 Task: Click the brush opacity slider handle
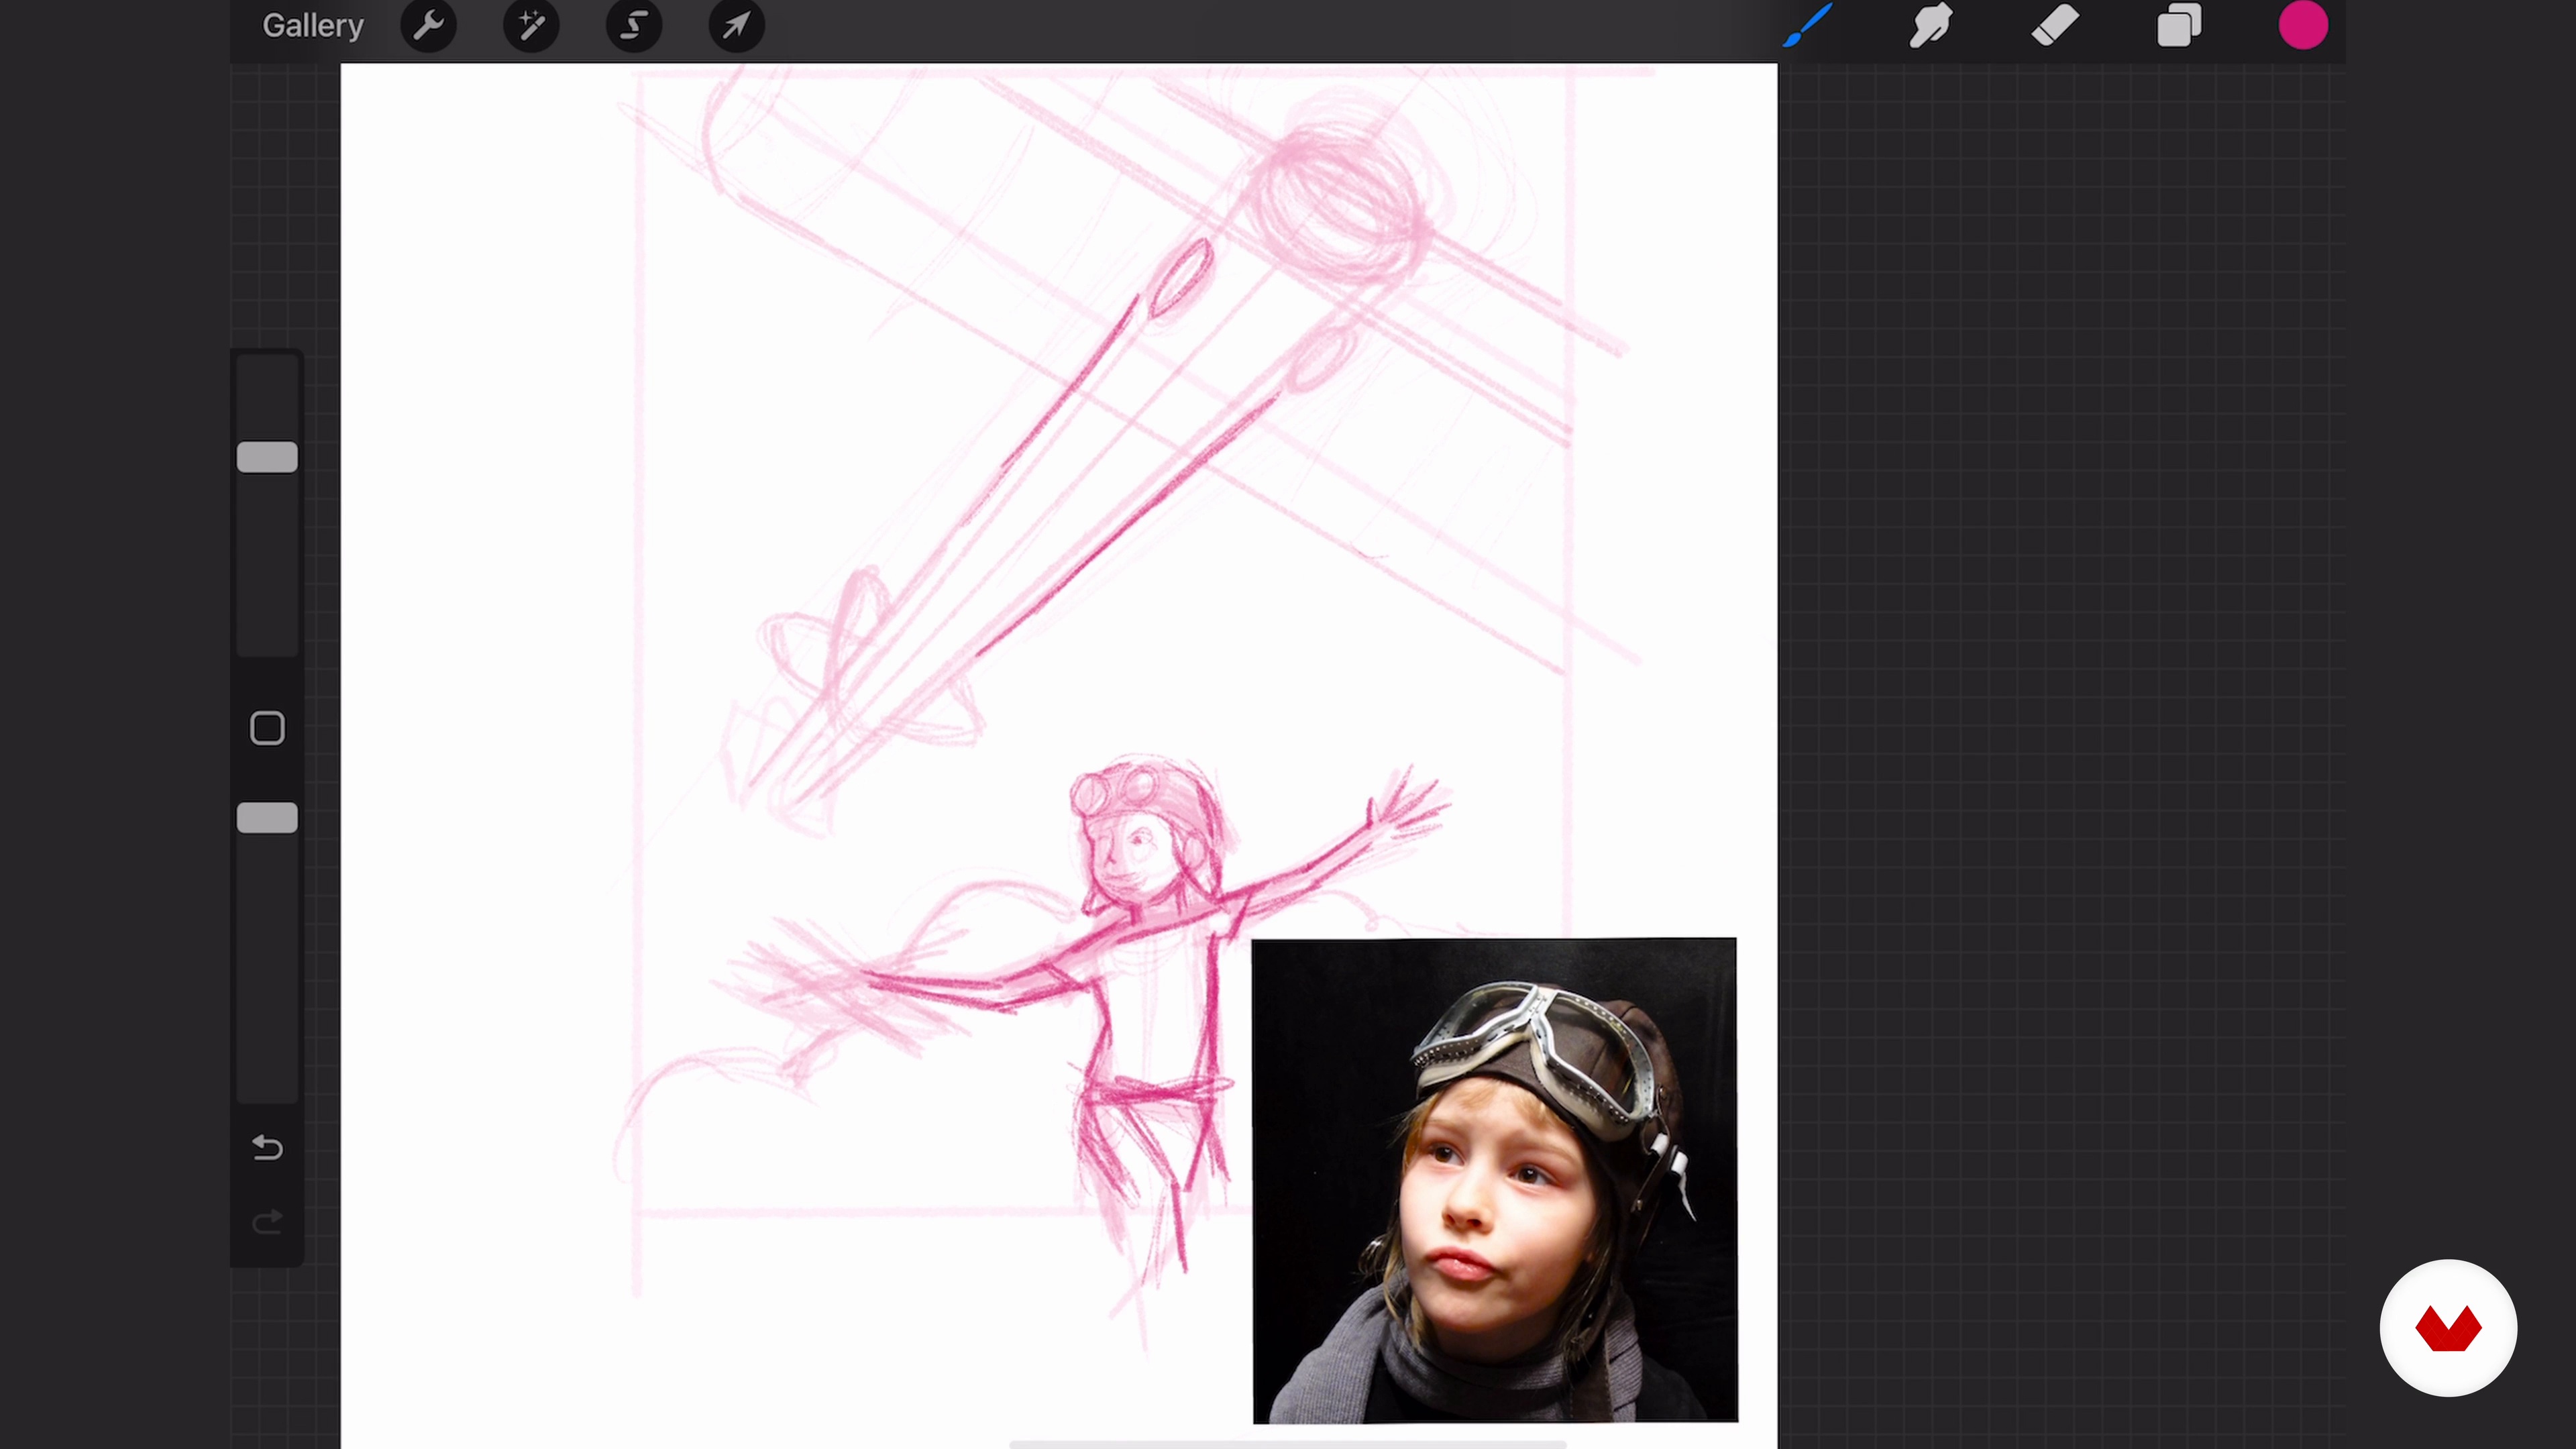tap(267, 818)
